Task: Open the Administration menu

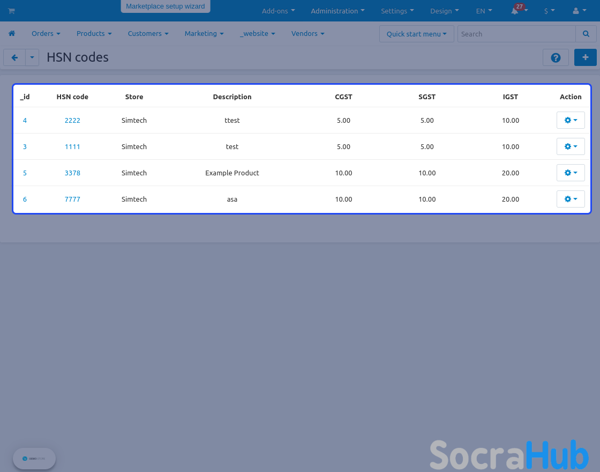Action: coord(337,11)
